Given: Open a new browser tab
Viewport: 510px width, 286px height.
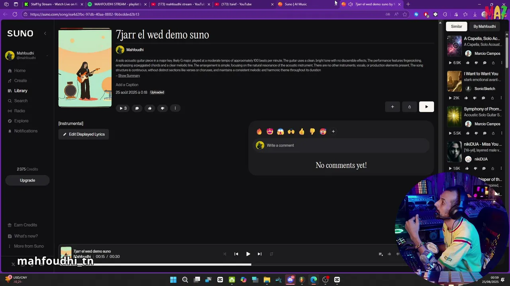Looking at the screenshot, I should (x=408, y=4).
